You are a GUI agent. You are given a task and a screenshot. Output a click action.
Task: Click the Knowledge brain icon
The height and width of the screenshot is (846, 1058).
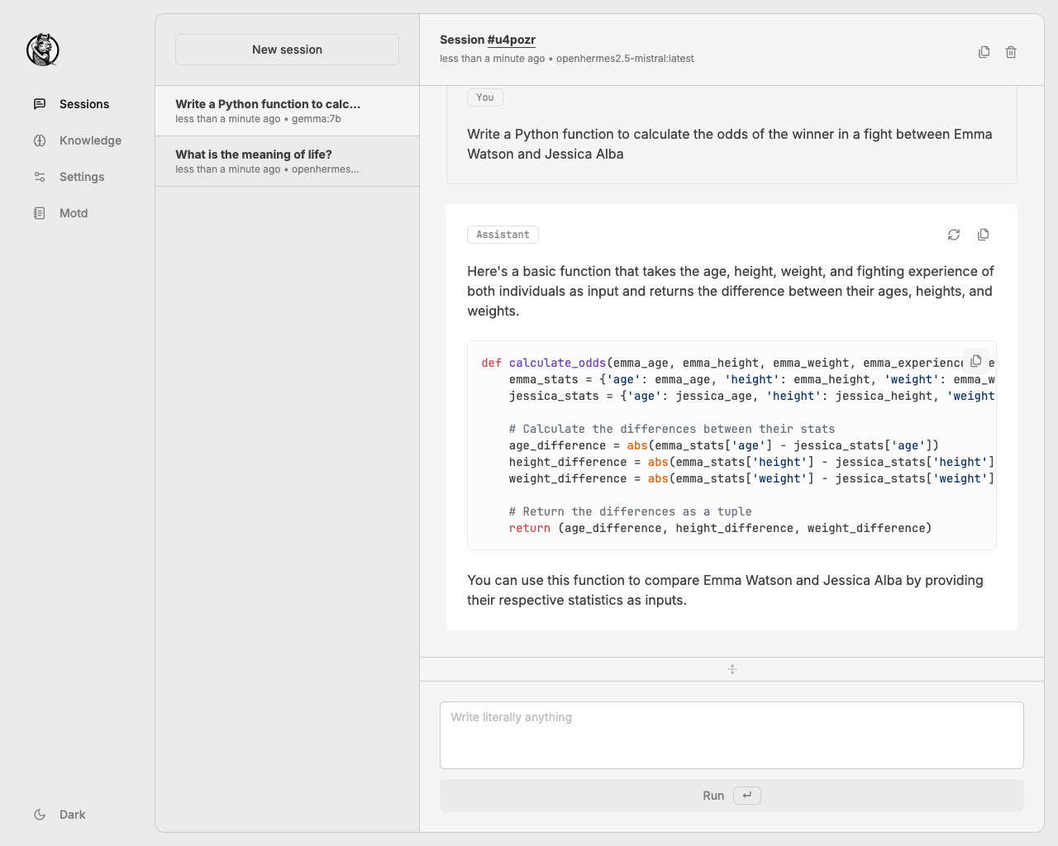[x=40, y=140]
